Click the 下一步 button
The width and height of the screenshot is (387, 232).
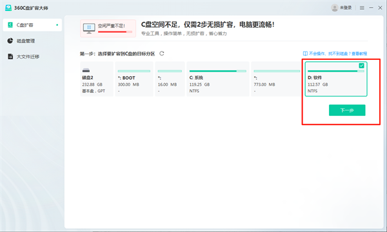tap(347, 110)
